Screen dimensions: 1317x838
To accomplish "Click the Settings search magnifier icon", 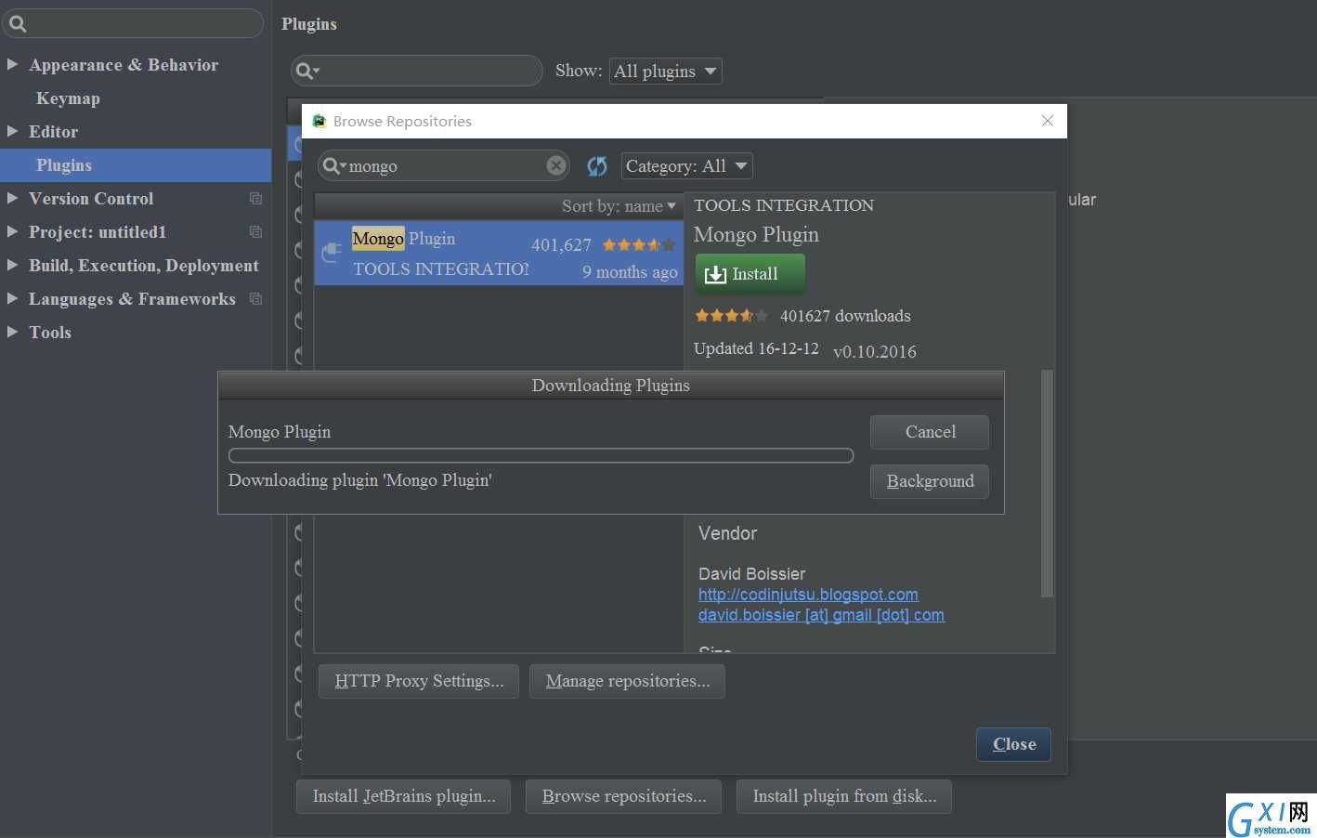I will click(x=18, y=24).
